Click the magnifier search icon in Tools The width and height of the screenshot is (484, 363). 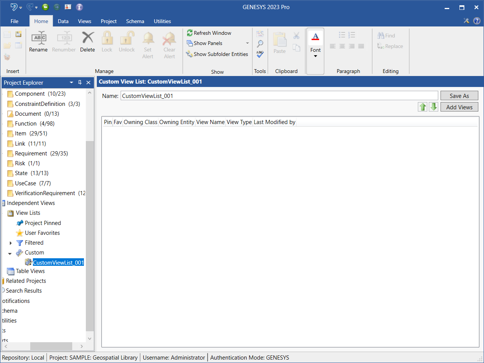pos(260,44)
